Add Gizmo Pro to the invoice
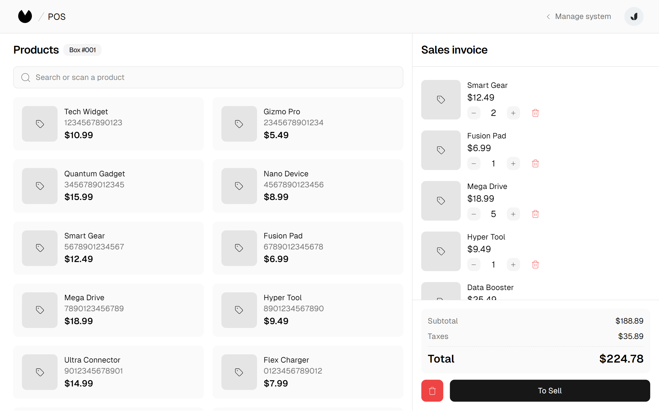 point(308,124)
